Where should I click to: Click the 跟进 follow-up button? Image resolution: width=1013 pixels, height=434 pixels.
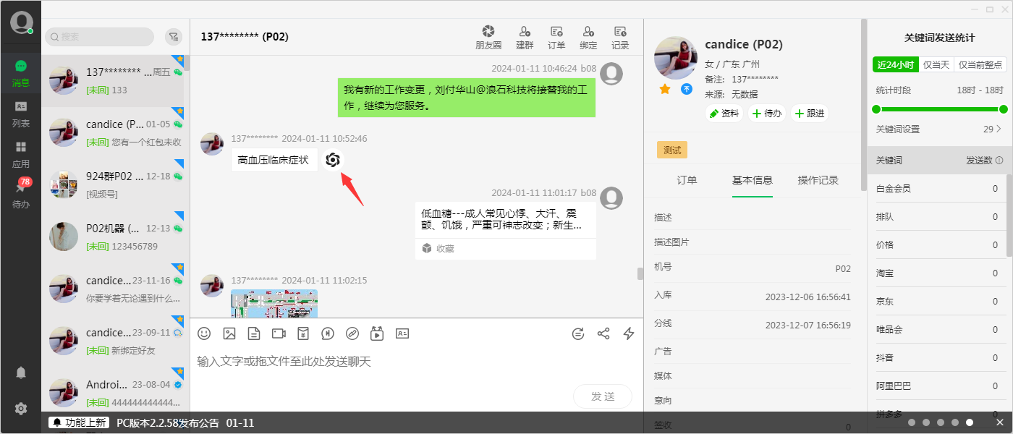click(810, 114)
